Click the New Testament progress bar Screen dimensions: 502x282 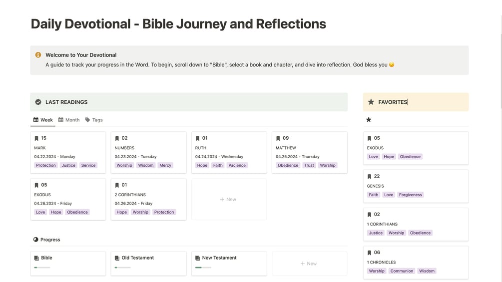point(203,268)
